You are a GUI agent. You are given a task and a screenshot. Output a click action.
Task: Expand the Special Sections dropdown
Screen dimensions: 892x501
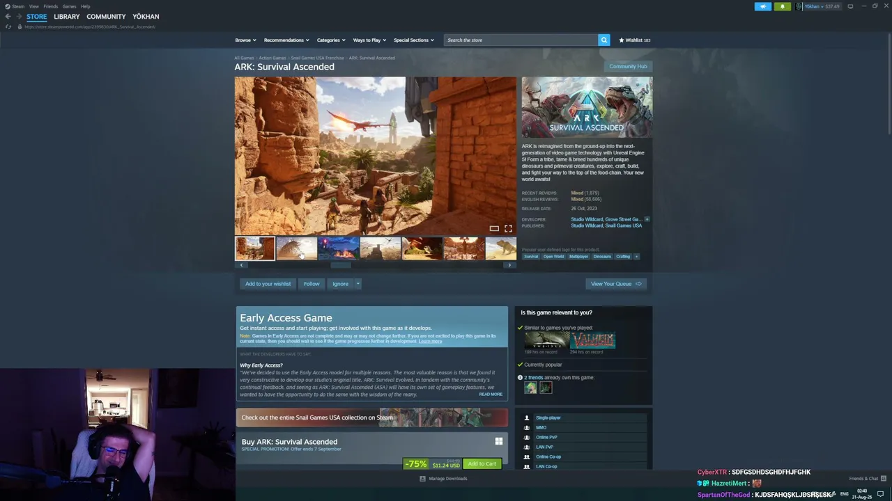414,40
